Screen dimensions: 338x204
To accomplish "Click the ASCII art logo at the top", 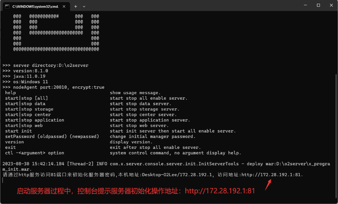I will tap(56, 33).
